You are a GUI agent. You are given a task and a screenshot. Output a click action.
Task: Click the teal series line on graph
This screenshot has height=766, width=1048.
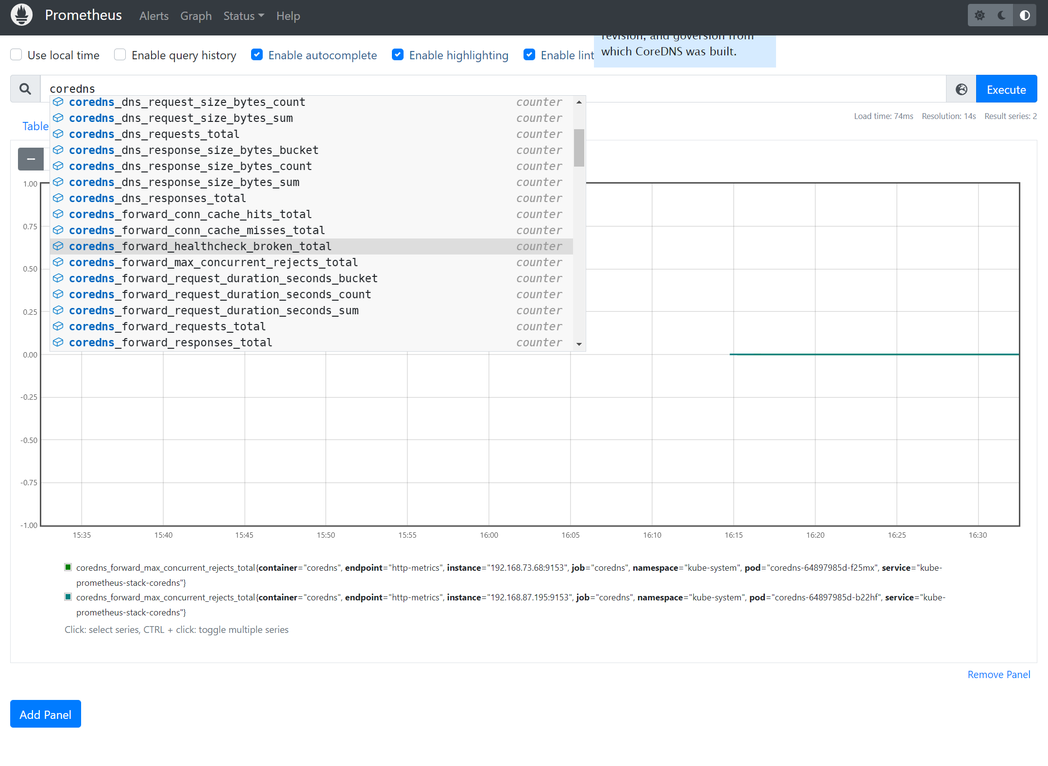click(874, 354)
